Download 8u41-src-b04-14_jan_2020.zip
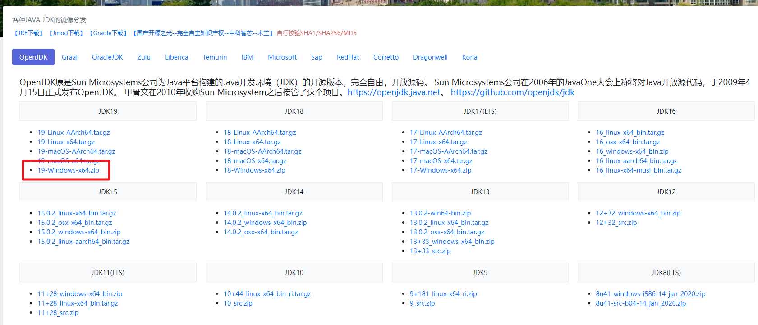This screenshot has height=325, width=758. tap(641, 303)
